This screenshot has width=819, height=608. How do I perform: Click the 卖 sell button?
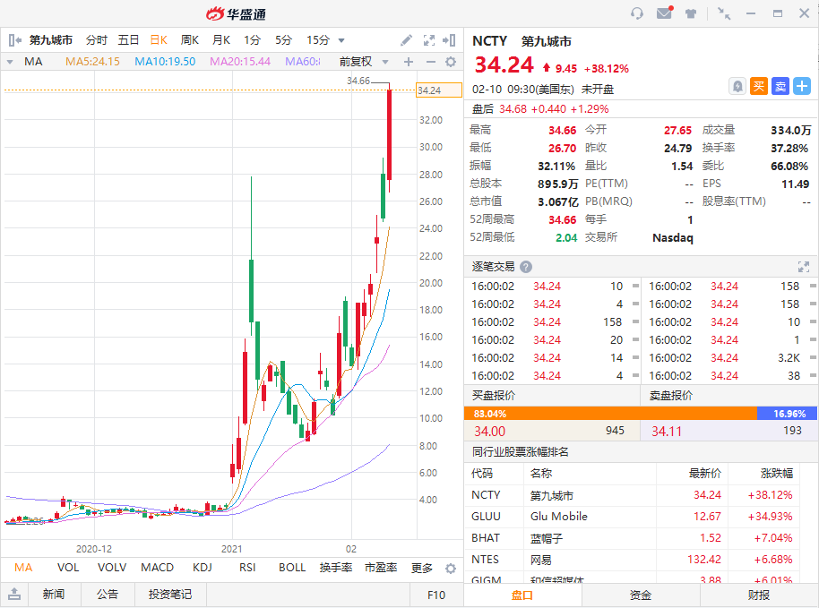click(780, 86)
